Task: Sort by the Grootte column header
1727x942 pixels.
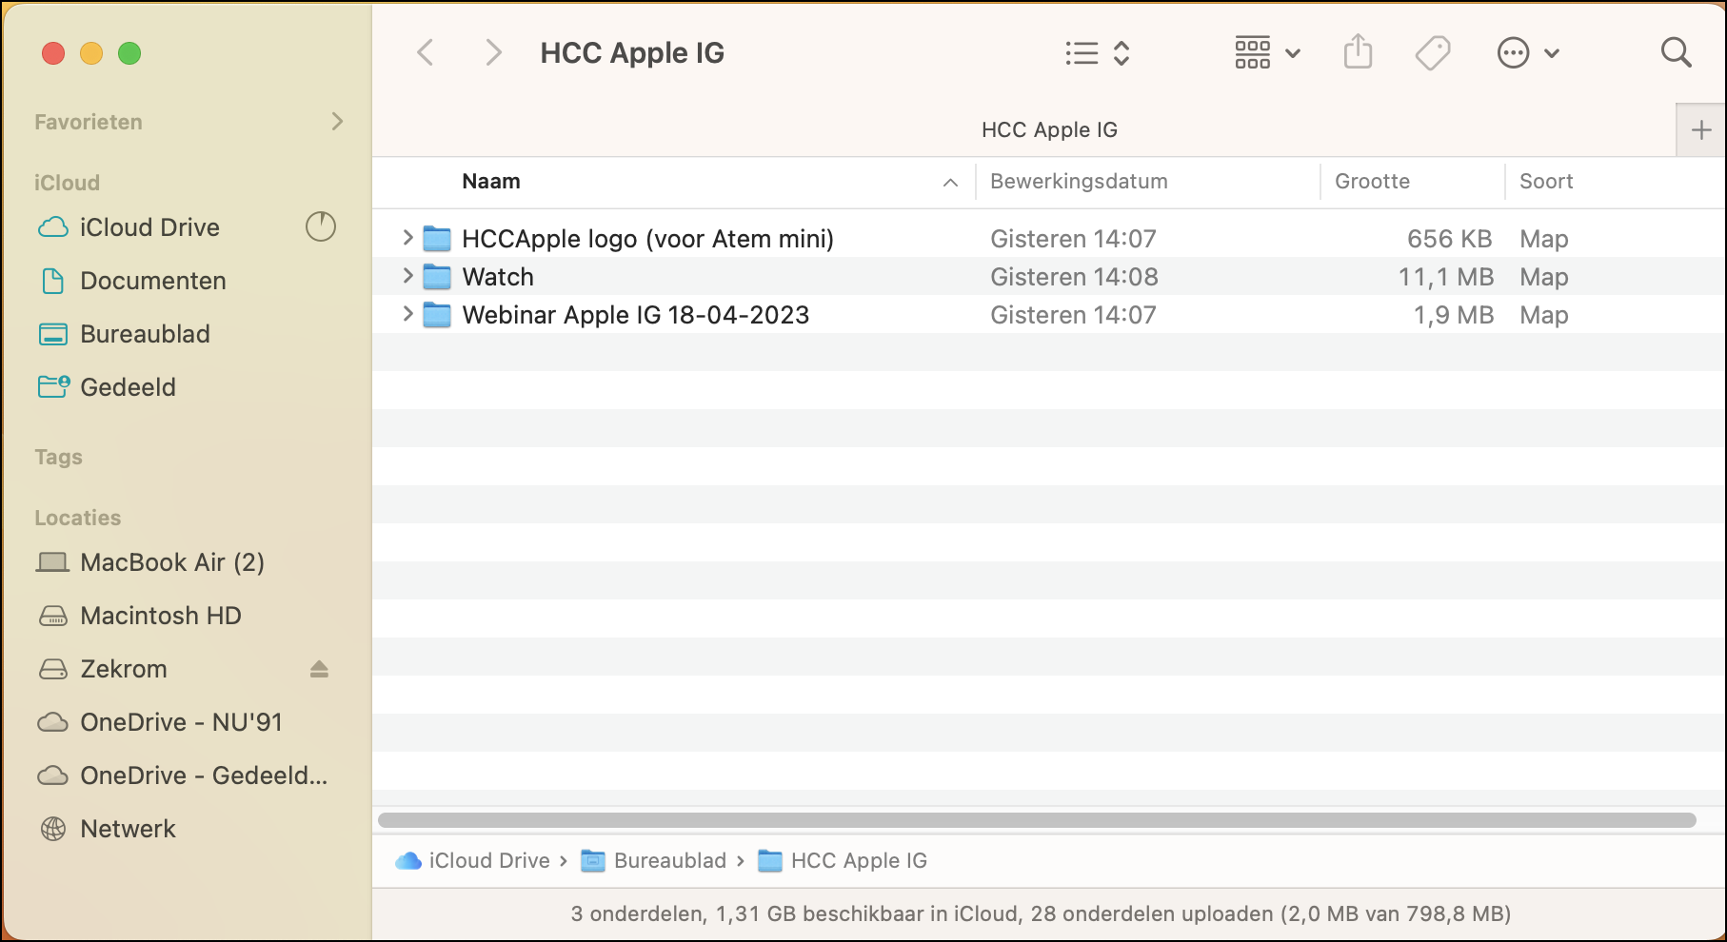Action: click(x=1372, y=182)
